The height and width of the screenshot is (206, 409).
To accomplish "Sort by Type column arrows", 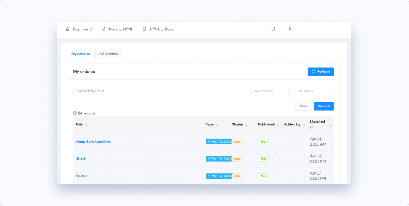I will [217, 125].
